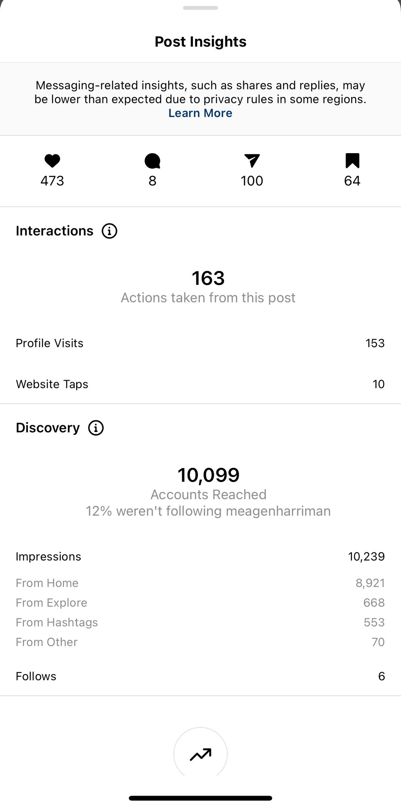Tap the comment bubble icon
Image resolution: width=401 pixels, height=808 pixels.
[152, 161]
